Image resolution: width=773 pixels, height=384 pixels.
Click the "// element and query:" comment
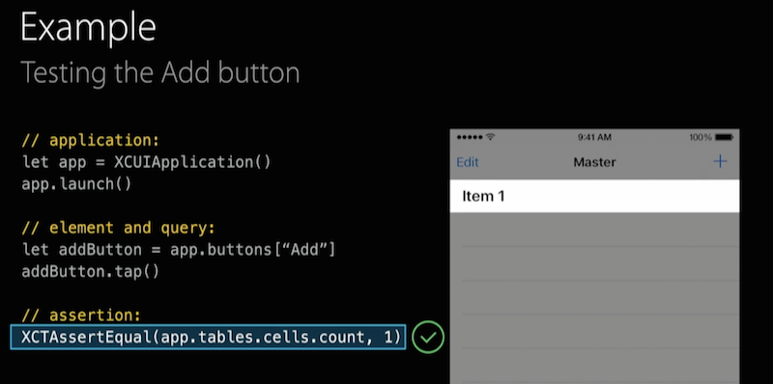pos(118,228)
